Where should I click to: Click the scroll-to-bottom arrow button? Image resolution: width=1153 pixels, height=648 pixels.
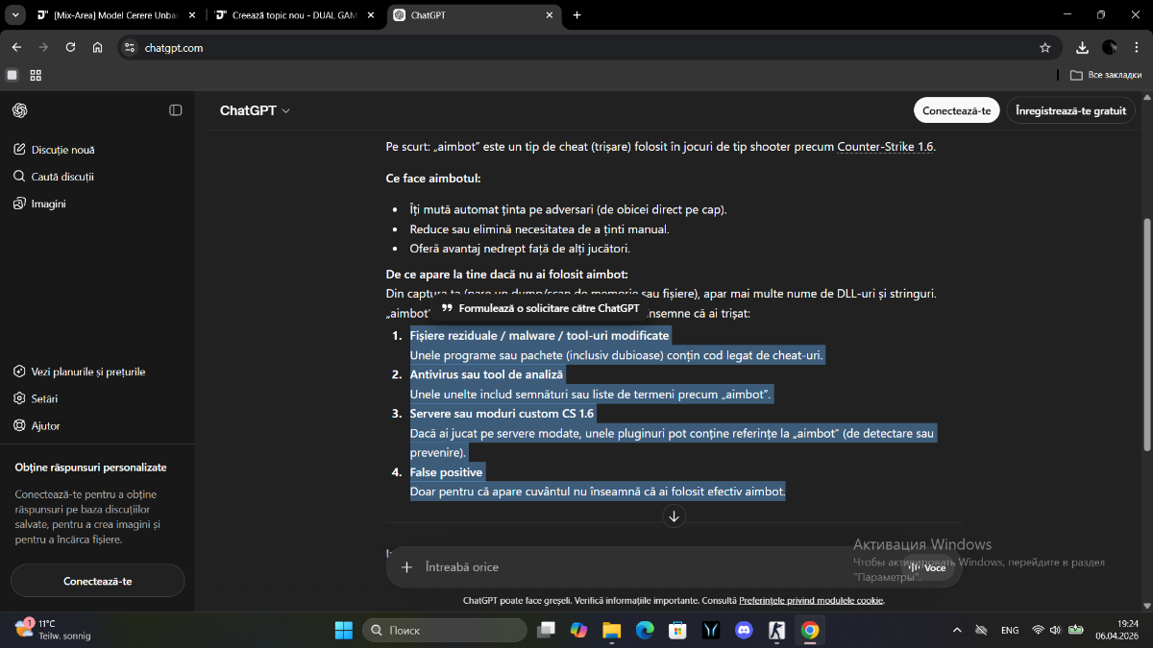point(674,516)
